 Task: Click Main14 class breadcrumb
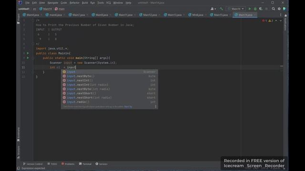46,9
